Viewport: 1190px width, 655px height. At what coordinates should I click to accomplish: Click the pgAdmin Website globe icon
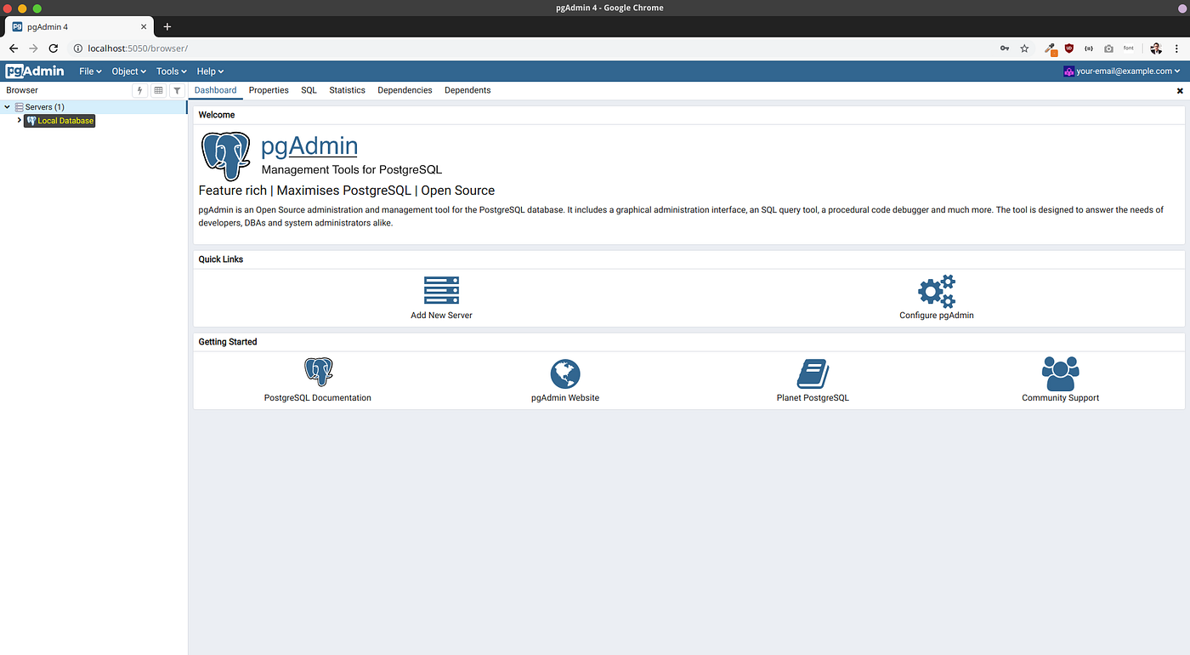click(x=565, y=372)
